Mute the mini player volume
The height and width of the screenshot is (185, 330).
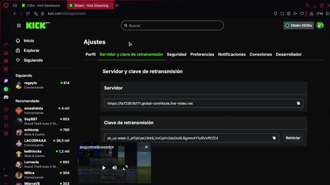click(115, 168)
